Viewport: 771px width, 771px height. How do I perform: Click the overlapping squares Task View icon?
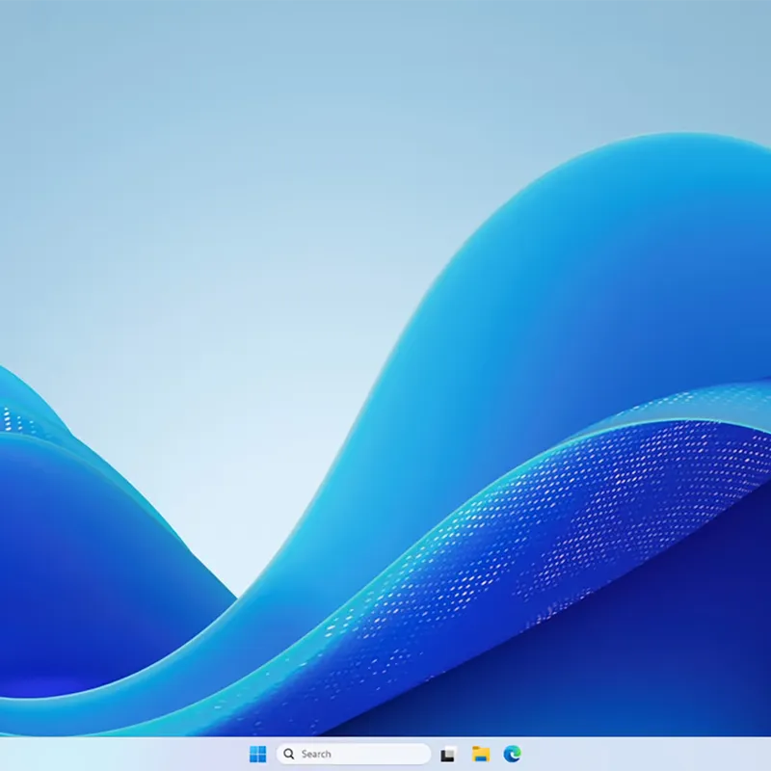click(x=448, y=754)
